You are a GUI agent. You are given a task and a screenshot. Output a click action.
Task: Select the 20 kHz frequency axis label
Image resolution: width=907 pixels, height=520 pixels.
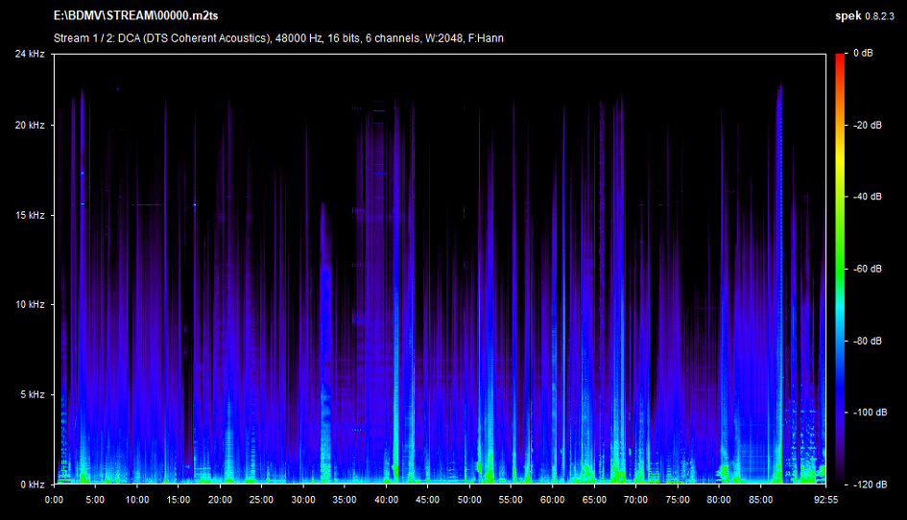(29, 126)
